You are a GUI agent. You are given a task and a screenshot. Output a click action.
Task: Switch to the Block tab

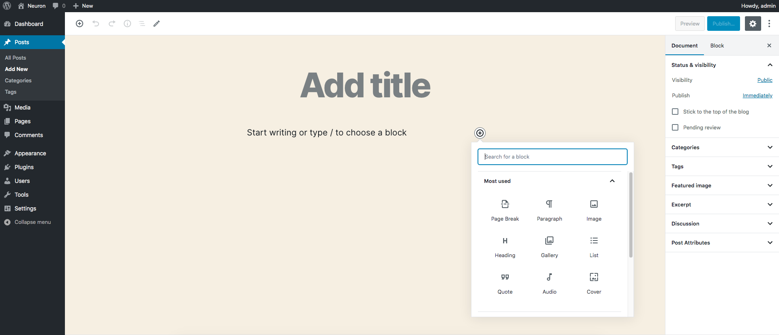[x=717, y=45]
